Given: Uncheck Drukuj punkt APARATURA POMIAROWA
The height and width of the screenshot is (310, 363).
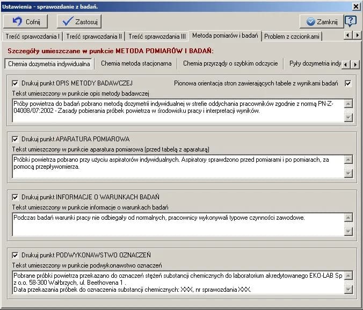Looking at the screenshot, I should point(15,139).
